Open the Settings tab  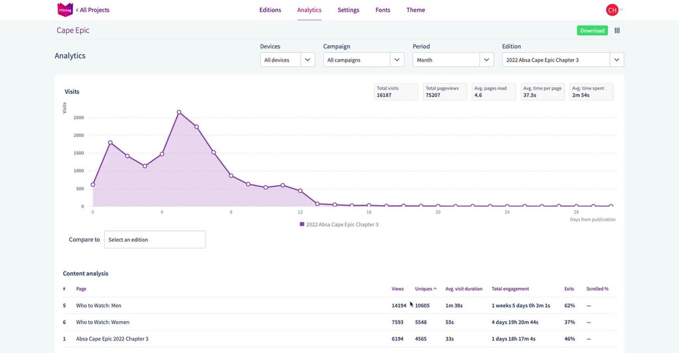point(348,10)
